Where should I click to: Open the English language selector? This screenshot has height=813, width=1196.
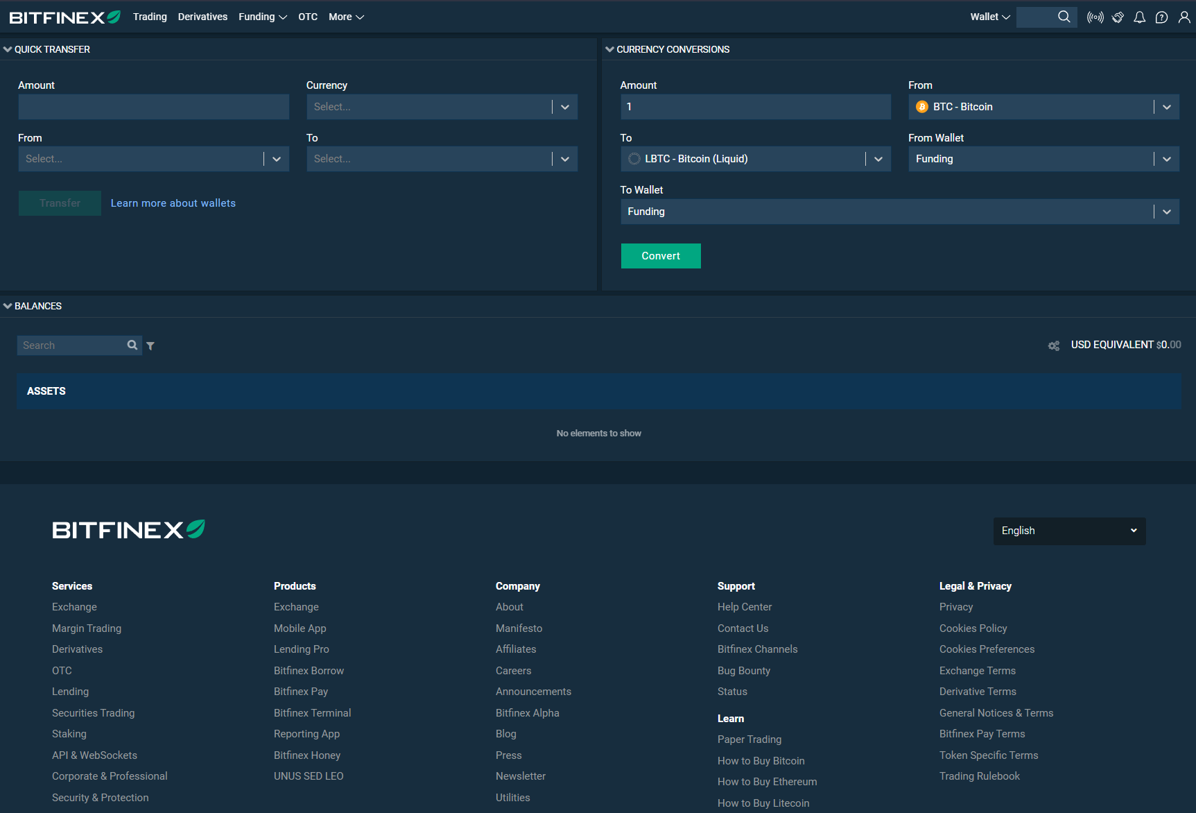pos(1068,531)
